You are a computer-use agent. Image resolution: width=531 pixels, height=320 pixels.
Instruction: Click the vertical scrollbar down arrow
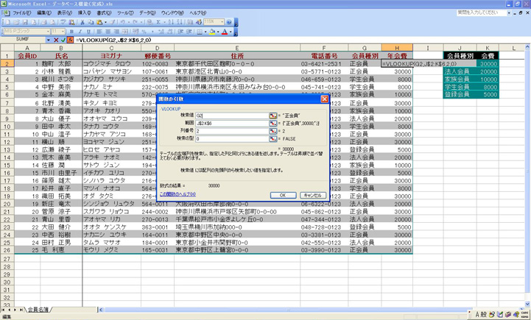click(x=527, y=303)
